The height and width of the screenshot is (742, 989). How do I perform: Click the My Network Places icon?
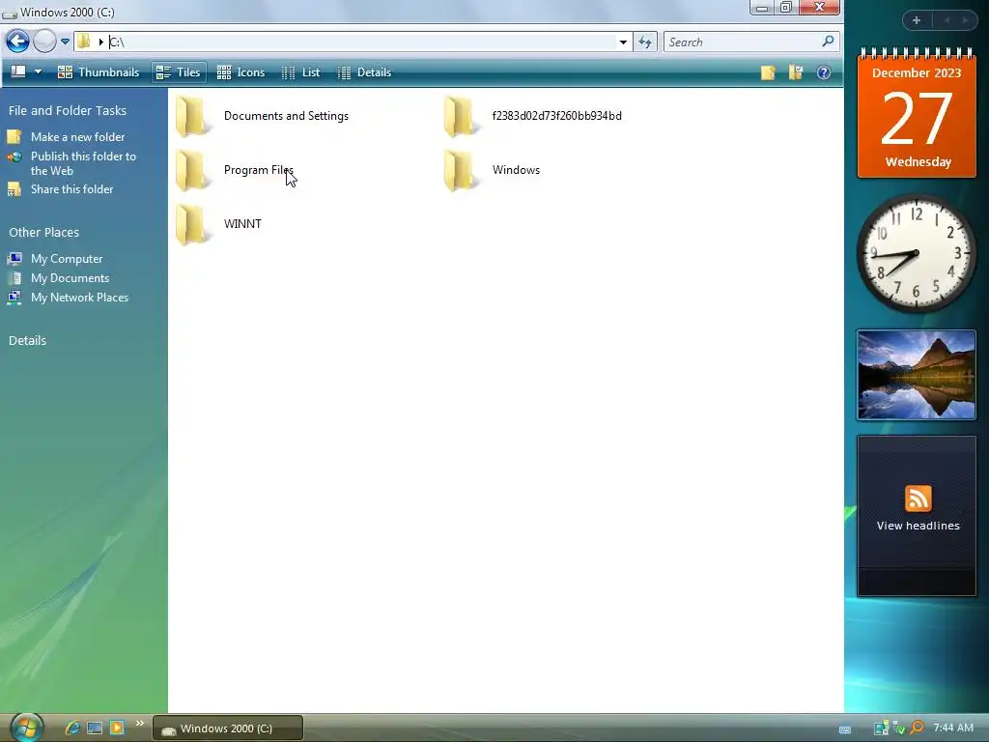tap(14, 298)
